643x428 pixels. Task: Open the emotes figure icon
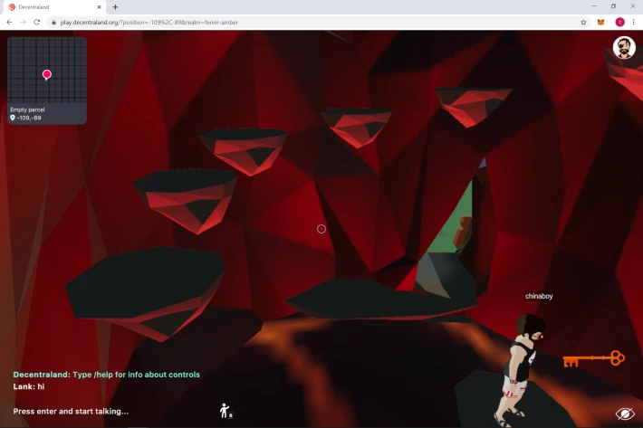point(226,411)
